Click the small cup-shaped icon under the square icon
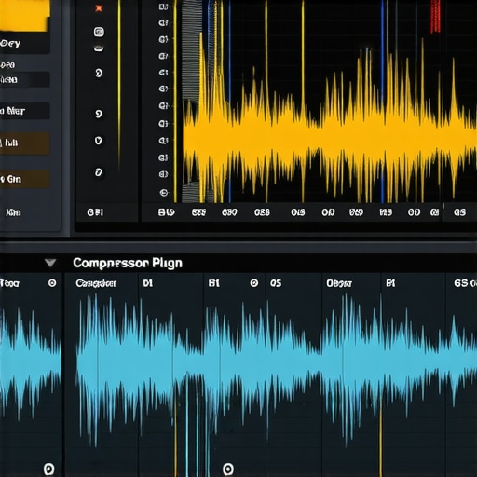 pyautogui.click(x=99, y=48)
